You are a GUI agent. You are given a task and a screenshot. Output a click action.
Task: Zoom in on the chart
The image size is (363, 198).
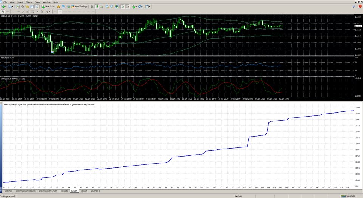[x=107, y=6]
